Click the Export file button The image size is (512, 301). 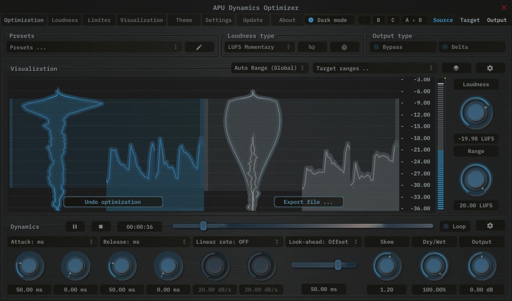tap(308, 202)
